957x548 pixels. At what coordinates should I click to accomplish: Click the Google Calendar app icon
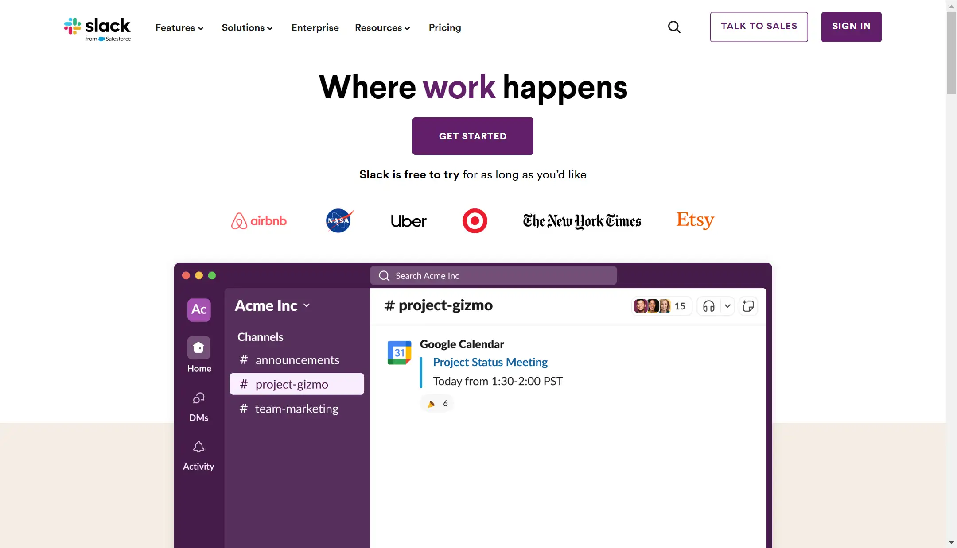coord(399,352)
